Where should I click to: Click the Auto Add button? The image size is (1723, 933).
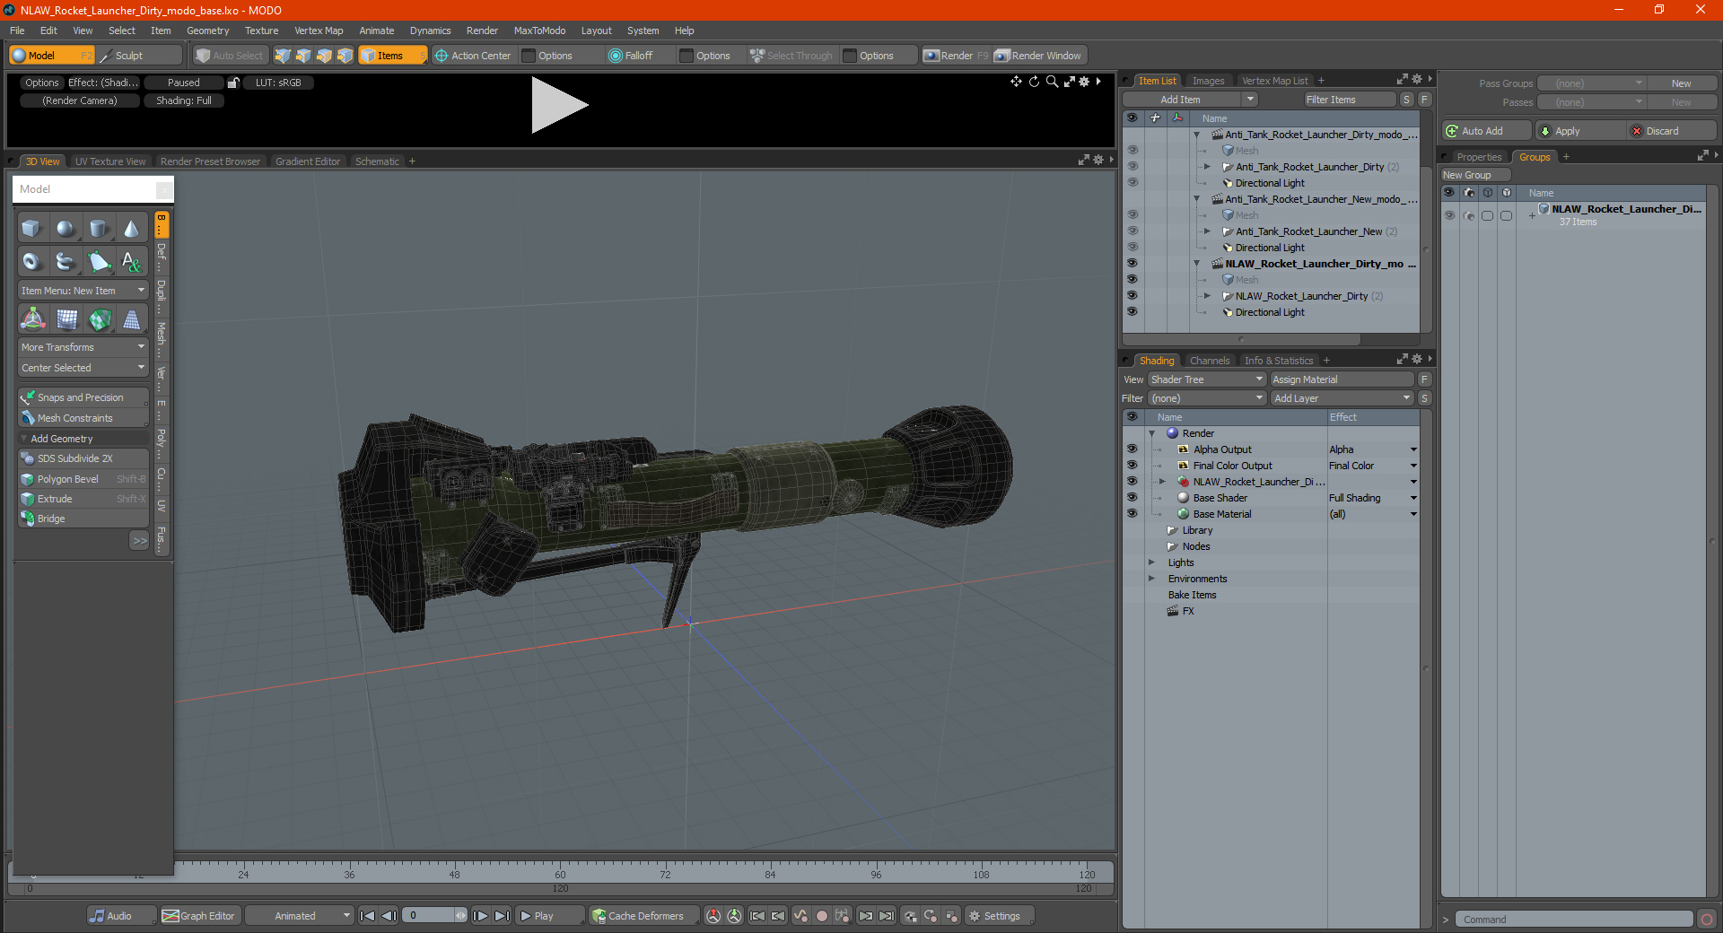pyautogui.click(x=1486, y=131)
